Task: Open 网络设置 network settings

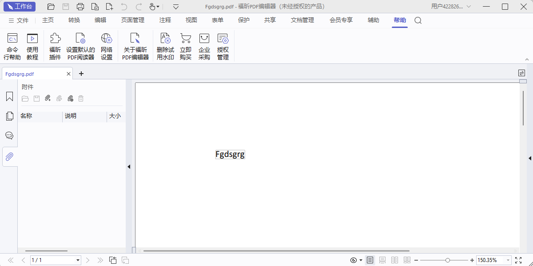Action: click(x=107, y=46)
